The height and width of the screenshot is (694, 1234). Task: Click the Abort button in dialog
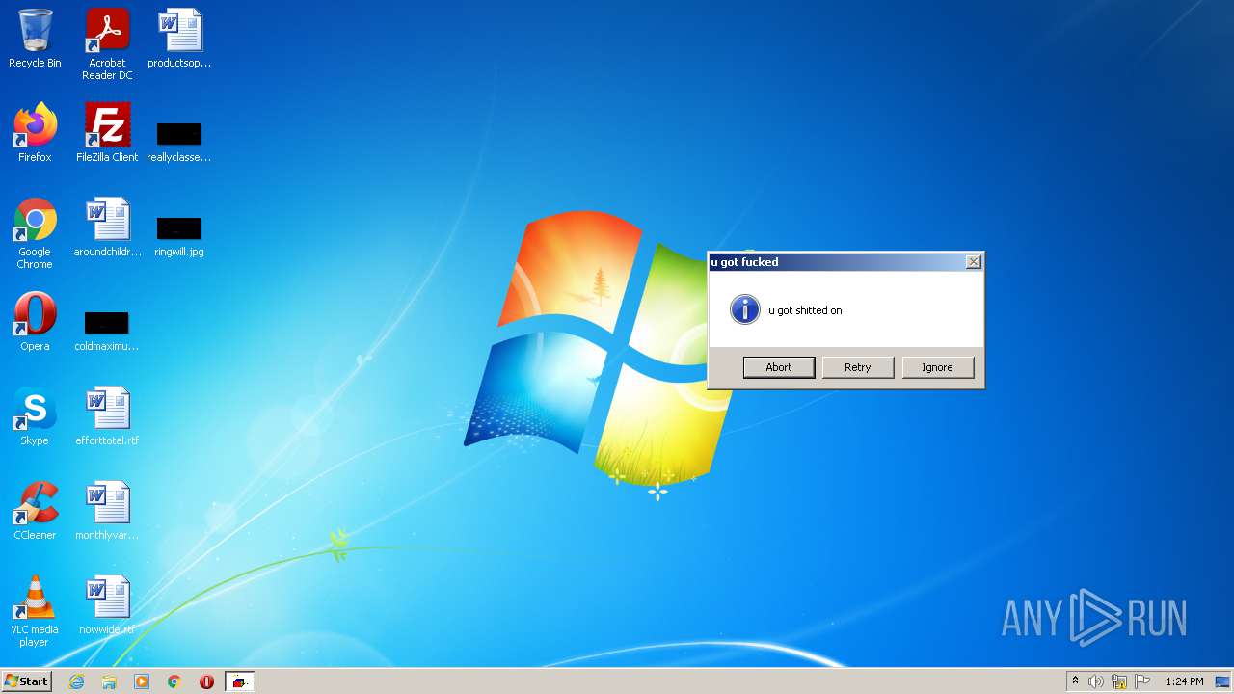(x=779, y=367)
